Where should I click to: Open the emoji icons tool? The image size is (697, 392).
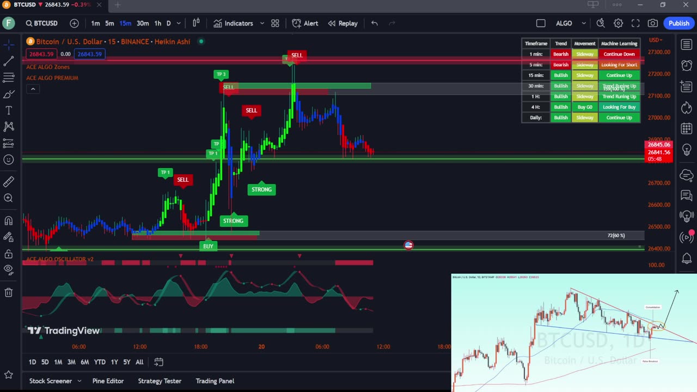[x=9, y=160]
